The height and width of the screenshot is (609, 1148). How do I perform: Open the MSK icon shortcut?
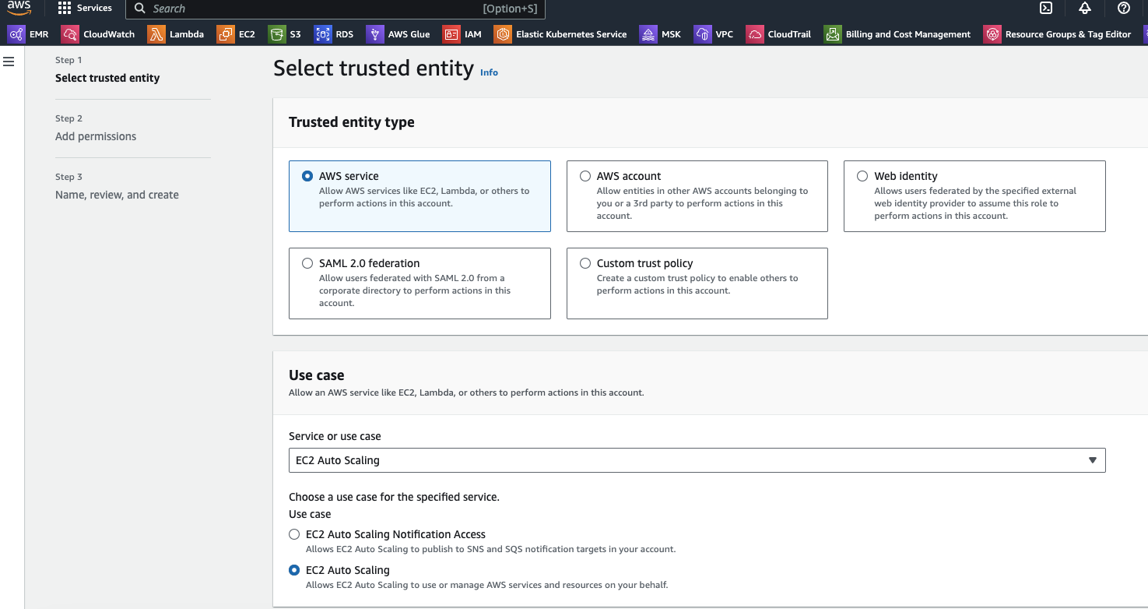(648, 34)
